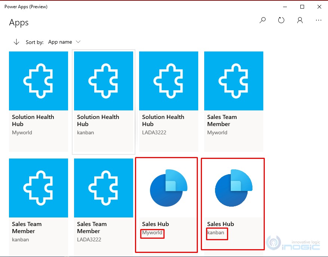Click the search magnifier icon
Image resolution: width=328 pixels, height=257 pixels.
263,20
